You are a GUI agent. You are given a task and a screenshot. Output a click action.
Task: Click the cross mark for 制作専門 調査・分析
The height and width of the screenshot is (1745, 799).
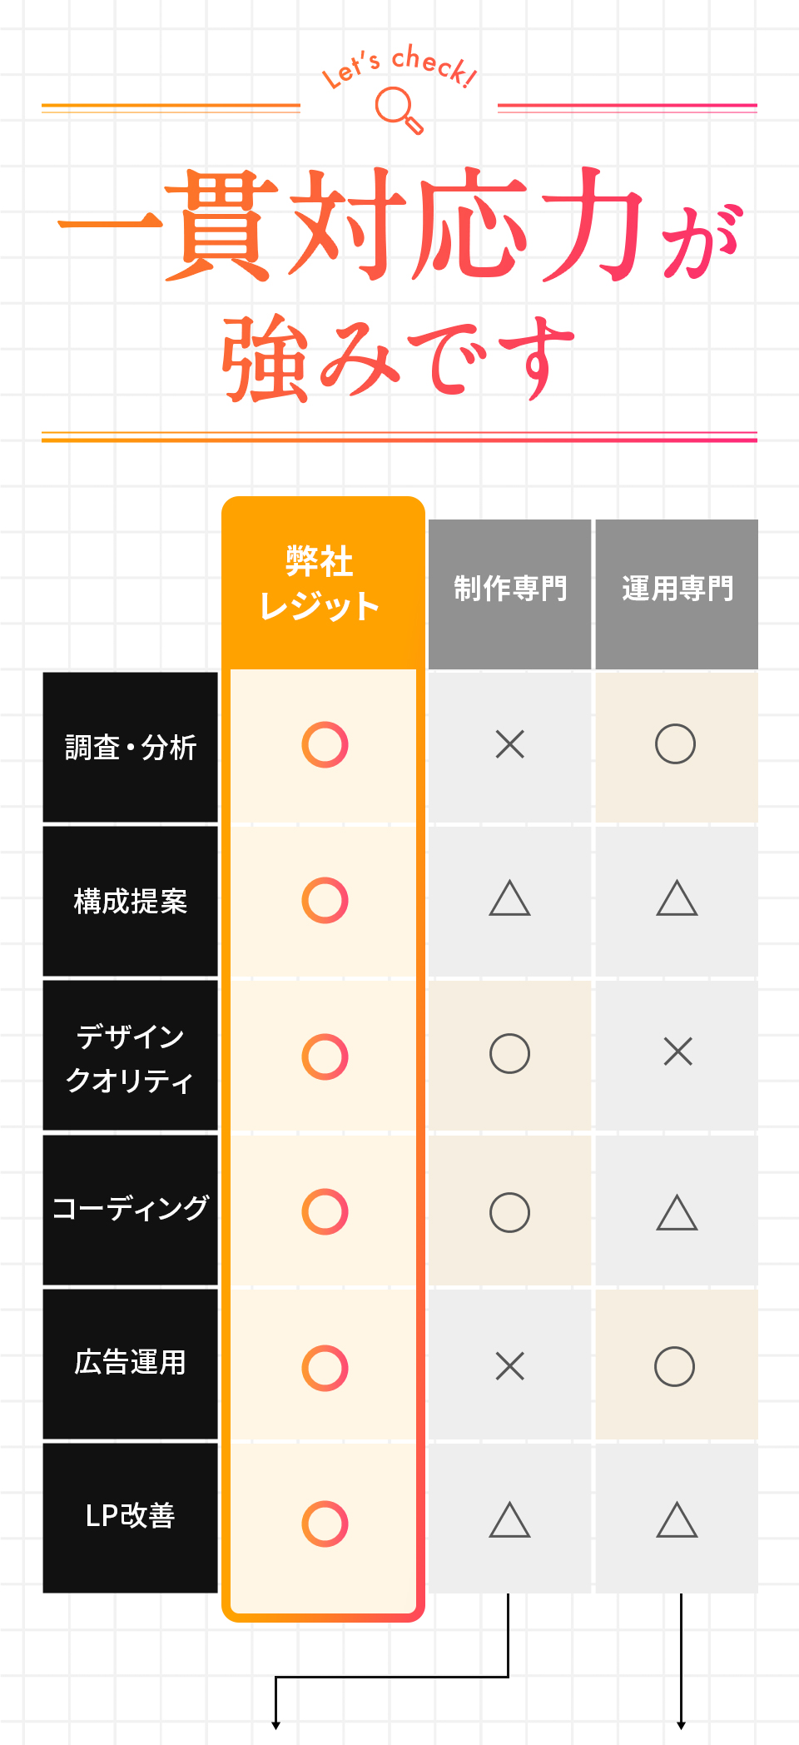click(509, 744)
